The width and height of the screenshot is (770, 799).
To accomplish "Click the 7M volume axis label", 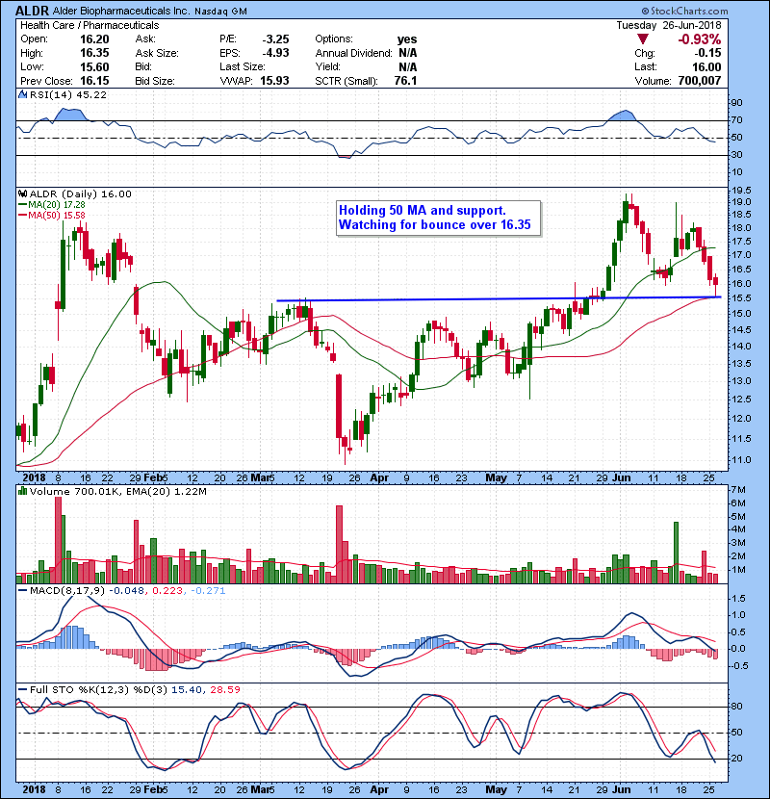I will pyautogui.click(x=738, y=490).
